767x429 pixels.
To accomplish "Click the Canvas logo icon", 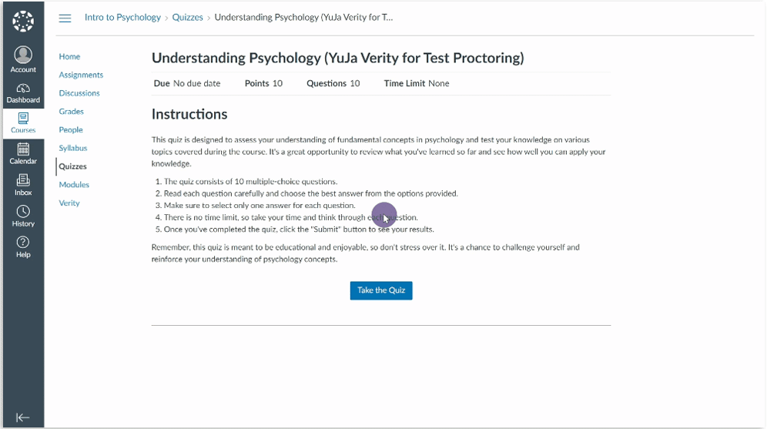I will click(x=23, y=21).
